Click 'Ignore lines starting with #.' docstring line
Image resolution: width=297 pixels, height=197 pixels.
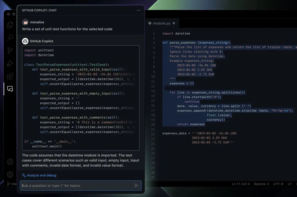click(x=196, y=52)
